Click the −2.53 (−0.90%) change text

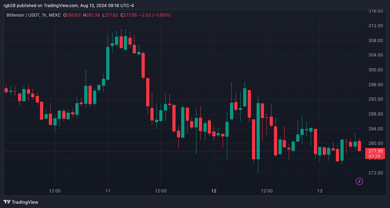click(x=155, y=15)
